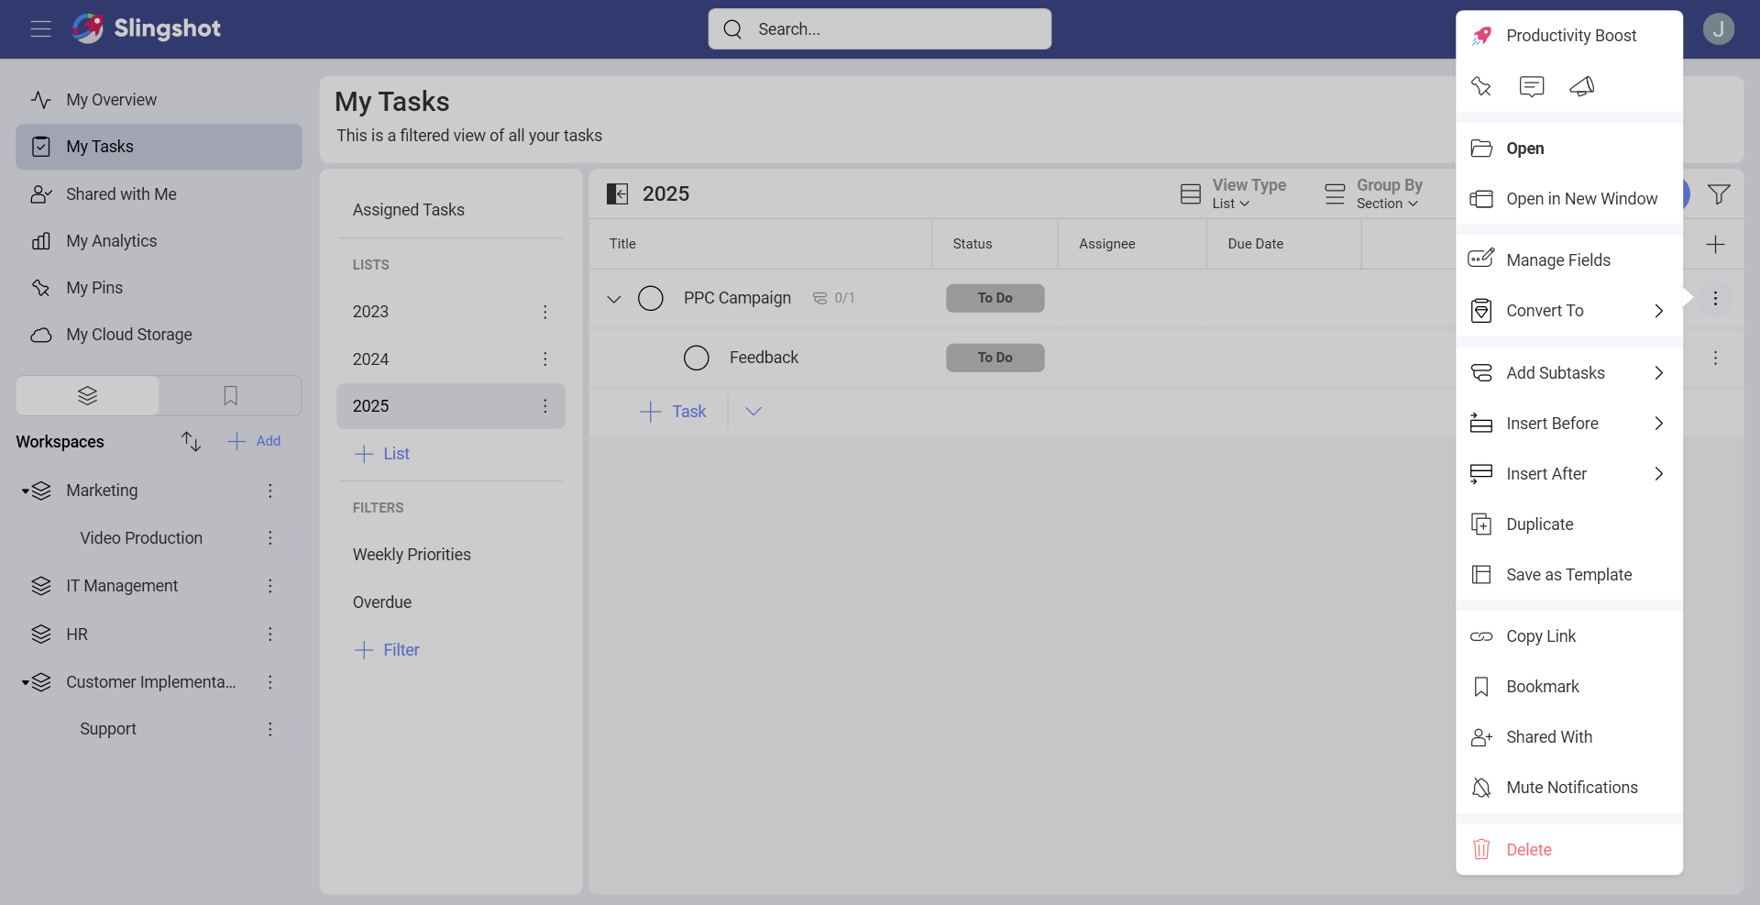Add a new List

[382, 454]
